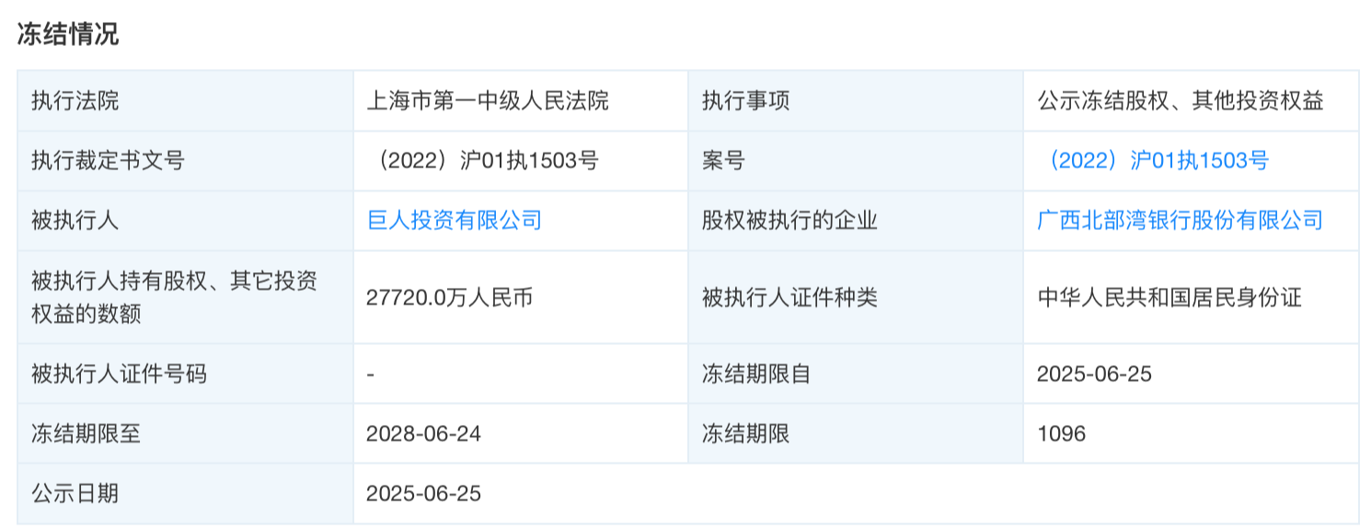Viewport: 1371px width, 528px height.
Task: Click the 公示日期 label cell
Action: [75, 493]
